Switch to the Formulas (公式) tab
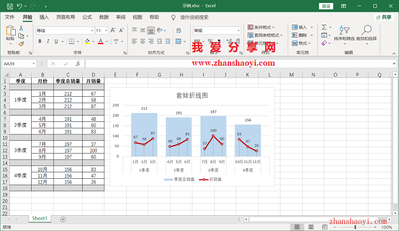This screenshot has height=231, width=399. 87,17
